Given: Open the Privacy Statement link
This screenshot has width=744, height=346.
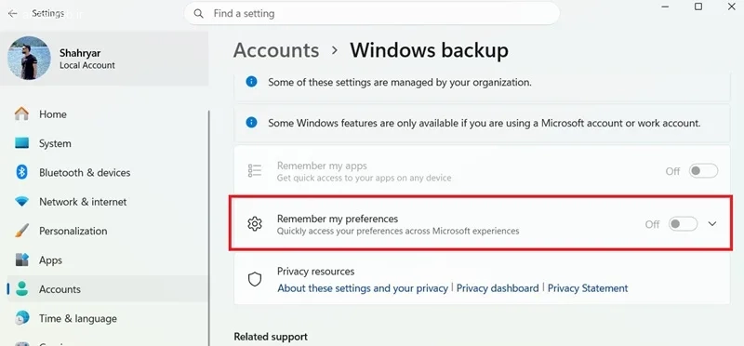Looking at the screenshot, I should [588, 288].
